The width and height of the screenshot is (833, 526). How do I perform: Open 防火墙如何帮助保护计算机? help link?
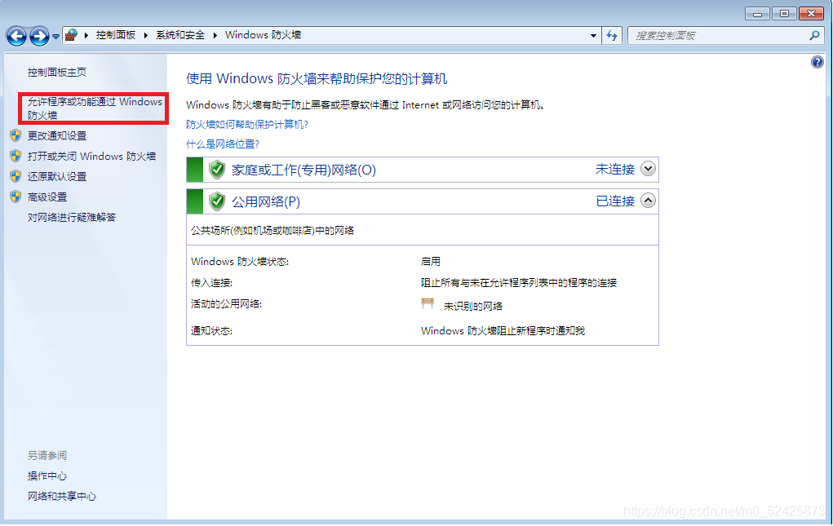click(x=247, y=125)
